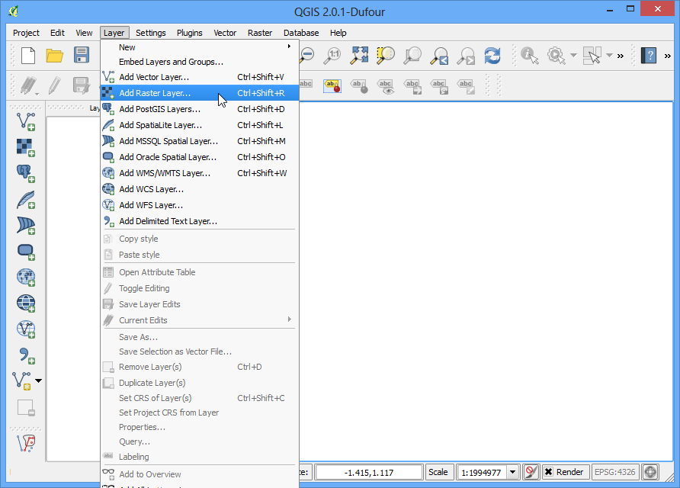Image resolution: width=680 pixels, height=488 pixels.
Task: Select Add WCS Layer... menu entry
Action: pos(200,189)
